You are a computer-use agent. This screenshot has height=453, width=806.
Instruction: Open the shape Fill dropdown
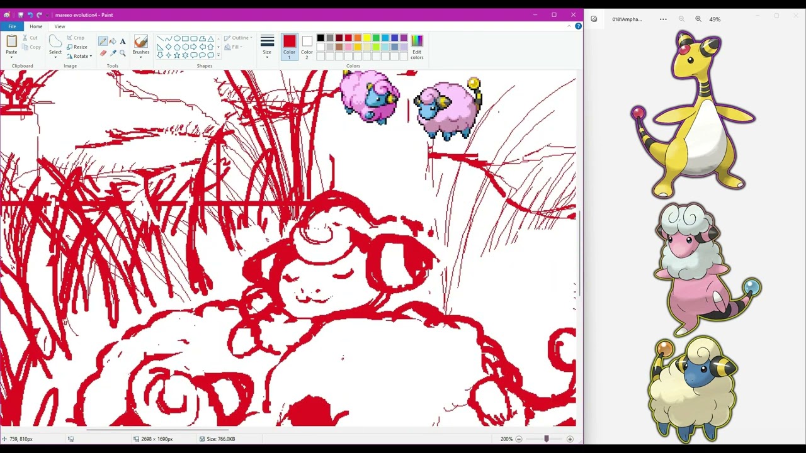coord(233,47)
